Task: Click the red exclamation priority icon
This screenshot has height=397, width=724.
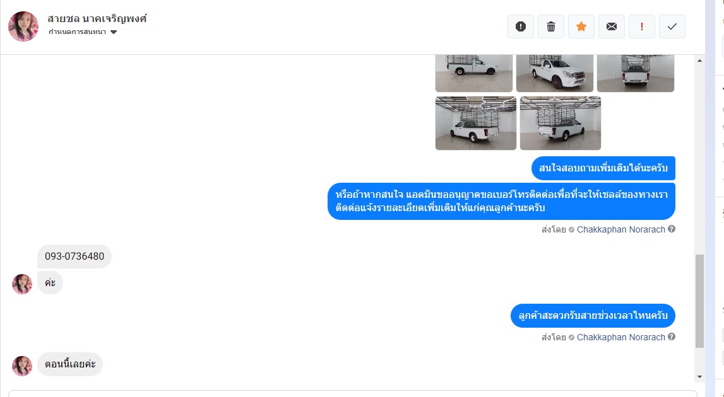Action: coord(642,26)
